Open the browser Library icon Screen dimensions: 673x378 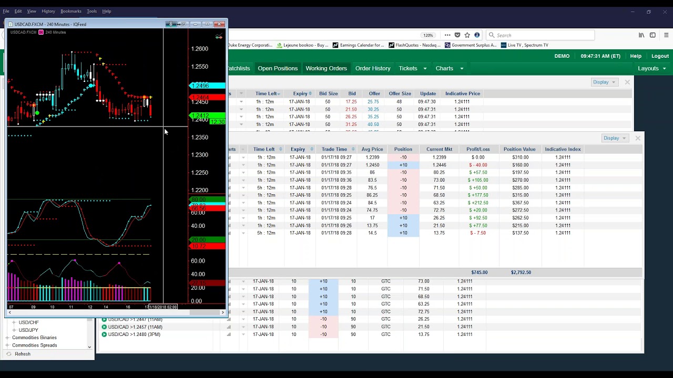641,35
